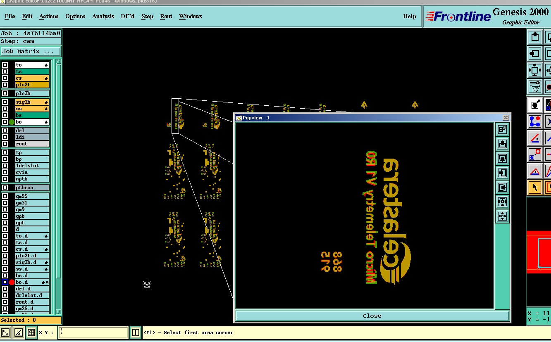Click the exclamation mark icon near XY field
This screenshot has height=342, width=551.
click(x=136, y=332)
